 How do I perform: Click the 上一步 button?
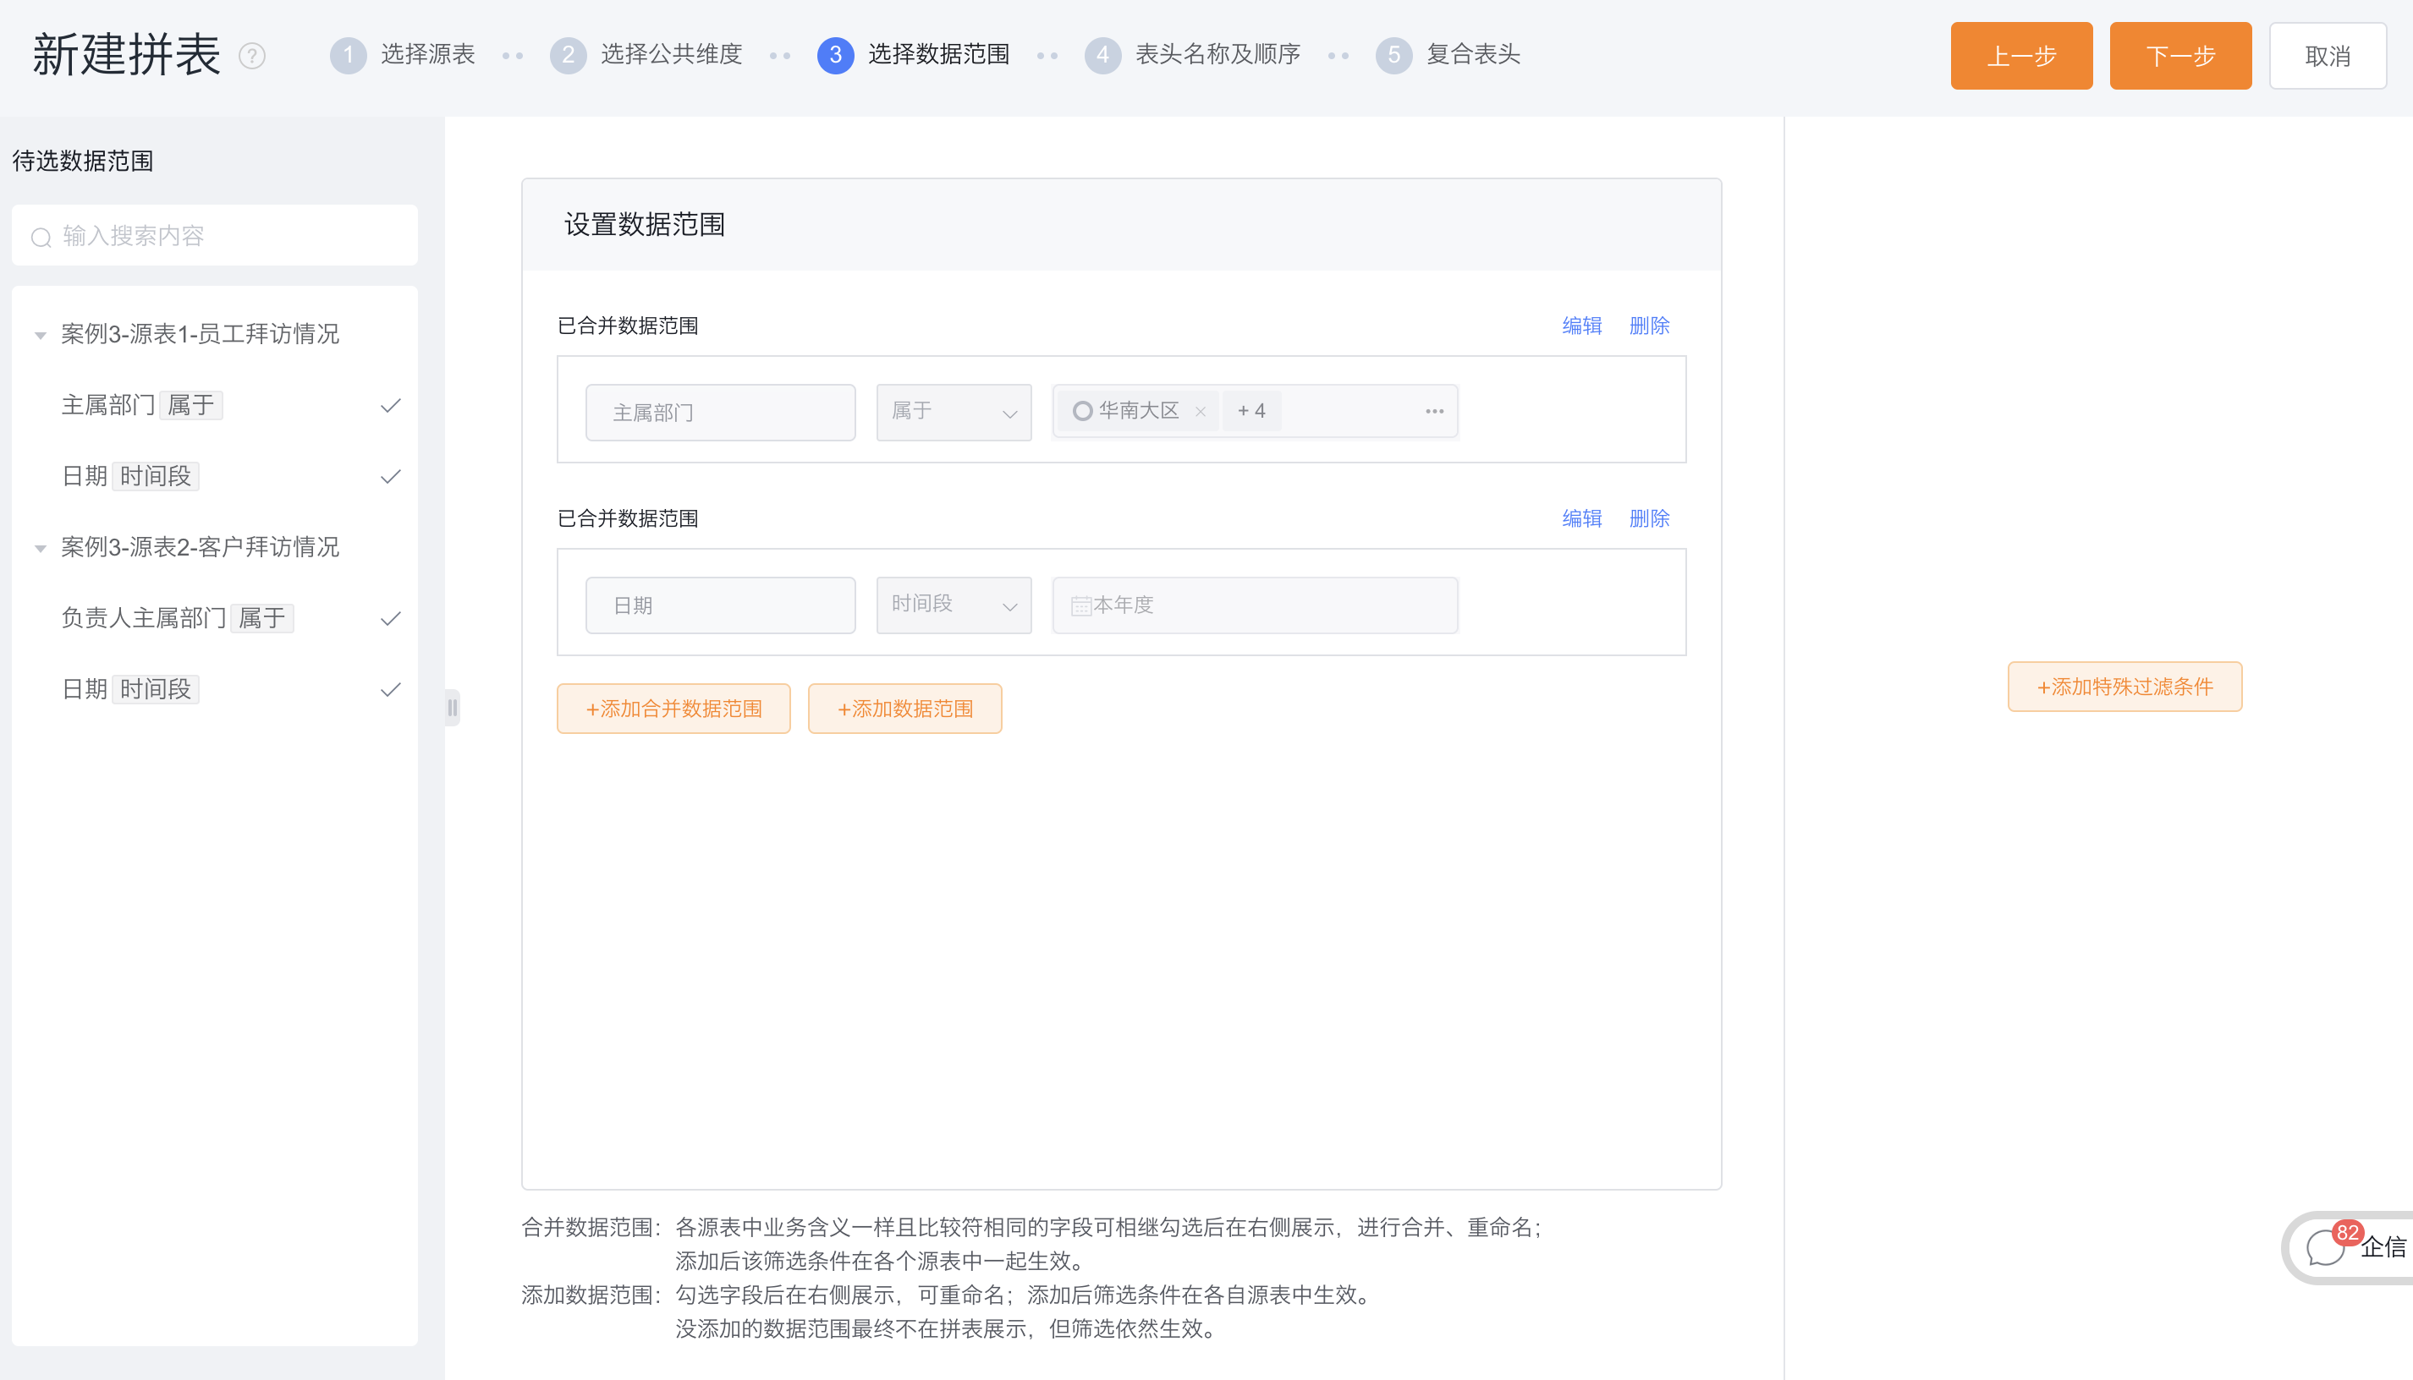click(2021, 56)
